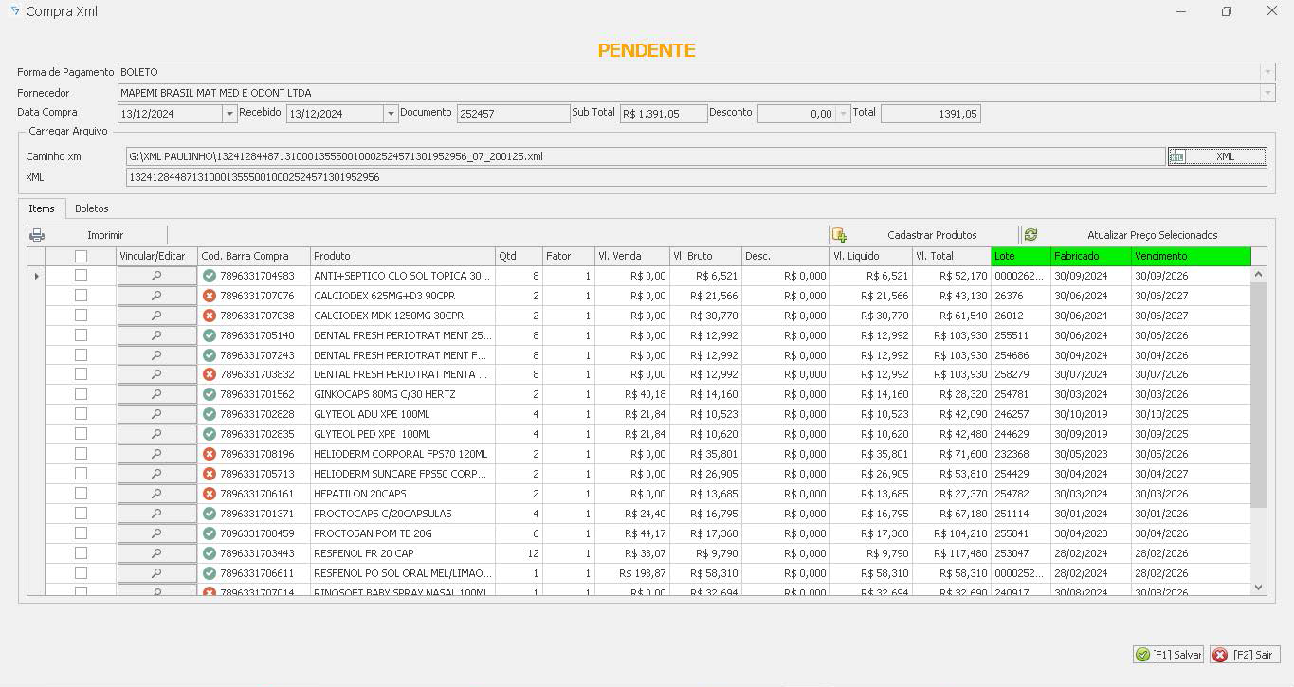
Task: Click the magnifier for PROCTOSAN POM TB 20G row
Action: (x=156, y=533)
